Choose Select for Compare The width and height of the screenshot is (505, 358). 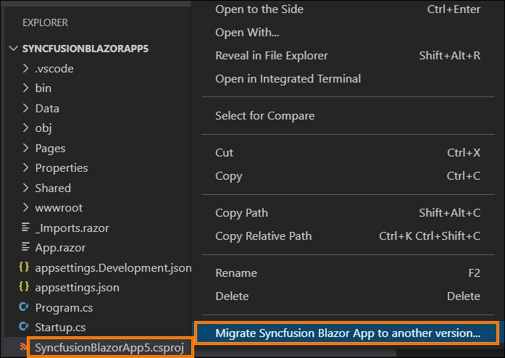(348, 116)
